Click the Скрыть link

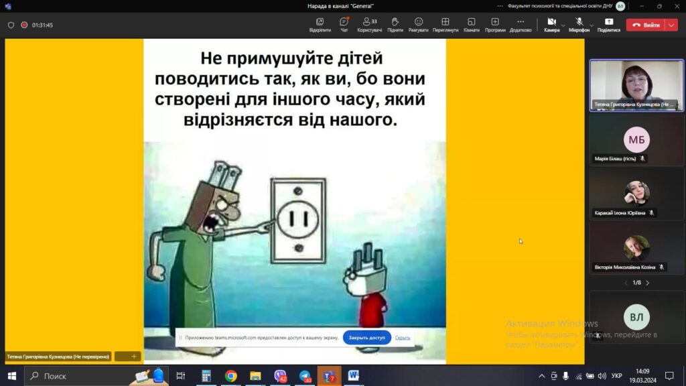click(x=402, y=338)
